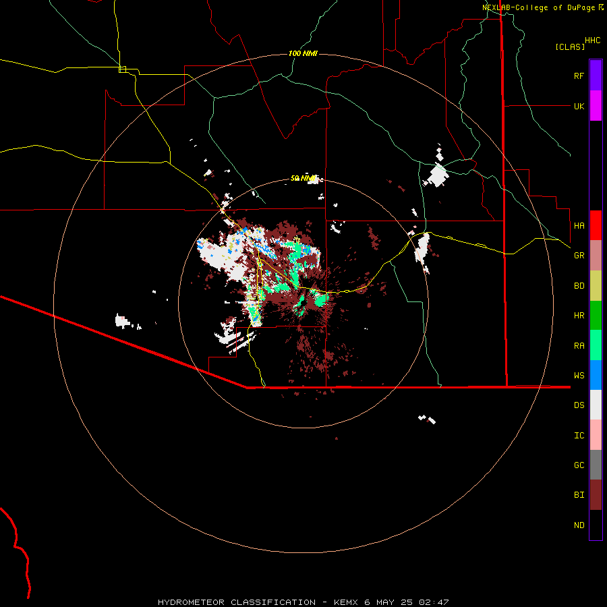Click the blue WS legend color block
Screen dimensions: 607x607
point(596,375)
